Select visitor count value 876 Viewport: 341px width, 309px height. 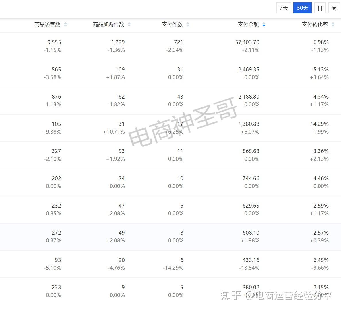[x=56, y=97]
